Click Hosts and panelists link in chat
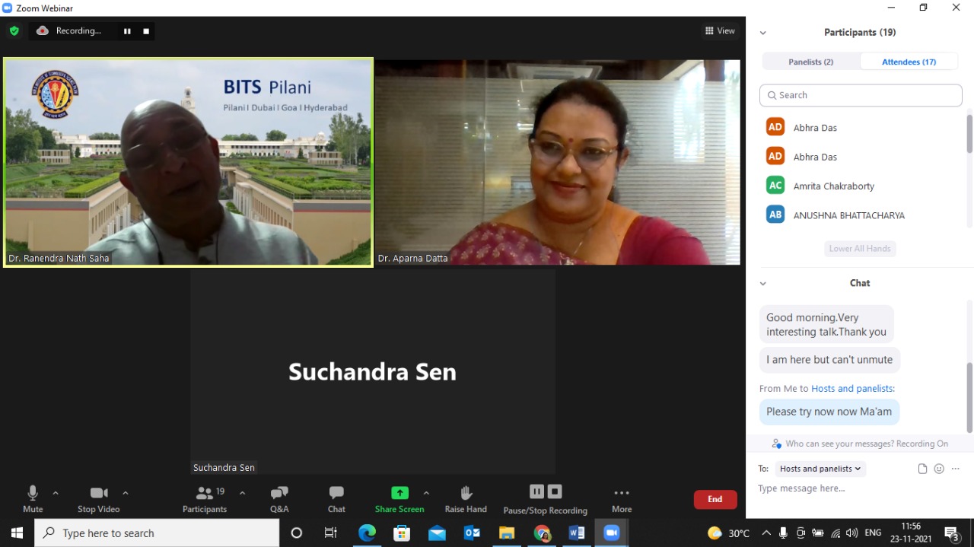This screenshot has height=547, width=974. tap(853, 389)
